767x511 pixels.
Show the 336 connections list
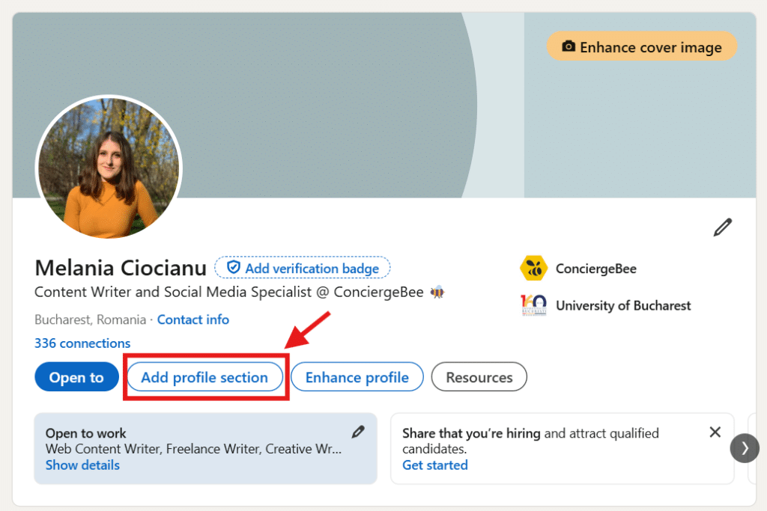point(82,343)
